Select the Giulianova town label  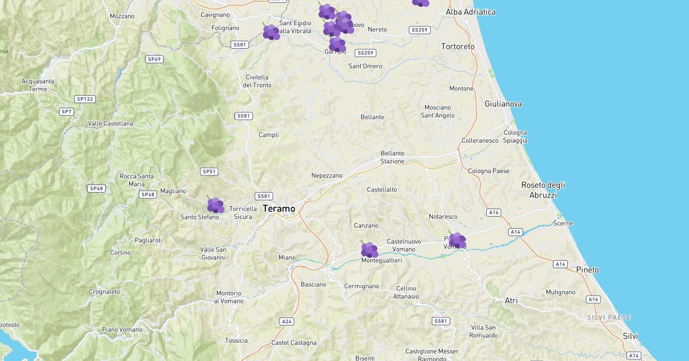pos(503,104)
